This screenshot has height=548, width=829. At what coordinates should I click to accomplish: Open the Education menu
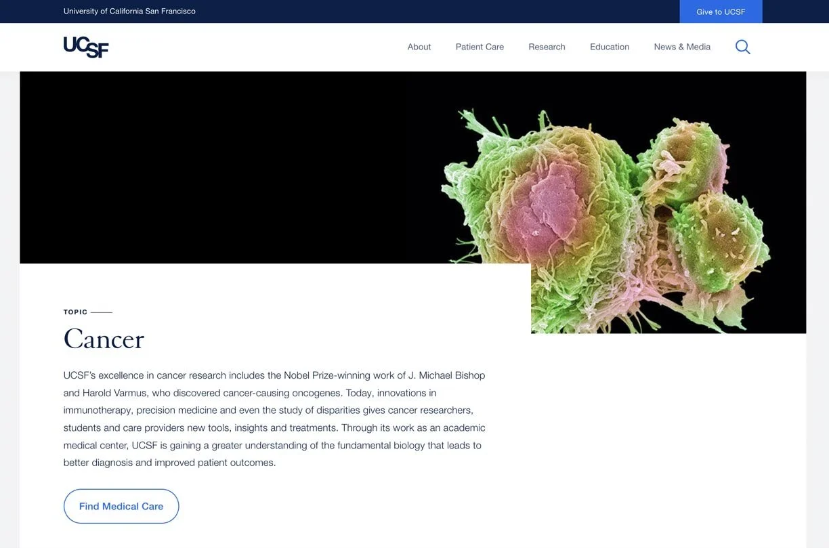[610, 47]
